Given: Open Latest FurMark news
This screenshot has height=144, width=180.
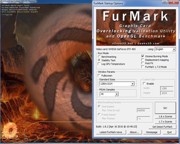Looking at the screenshot, I should (x=111, y=132).
